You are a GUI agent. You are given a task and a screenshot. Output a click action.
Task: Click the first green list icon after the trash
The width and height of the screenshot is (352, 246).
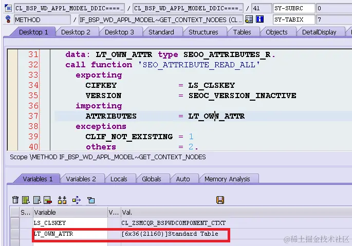click(26, 200)
